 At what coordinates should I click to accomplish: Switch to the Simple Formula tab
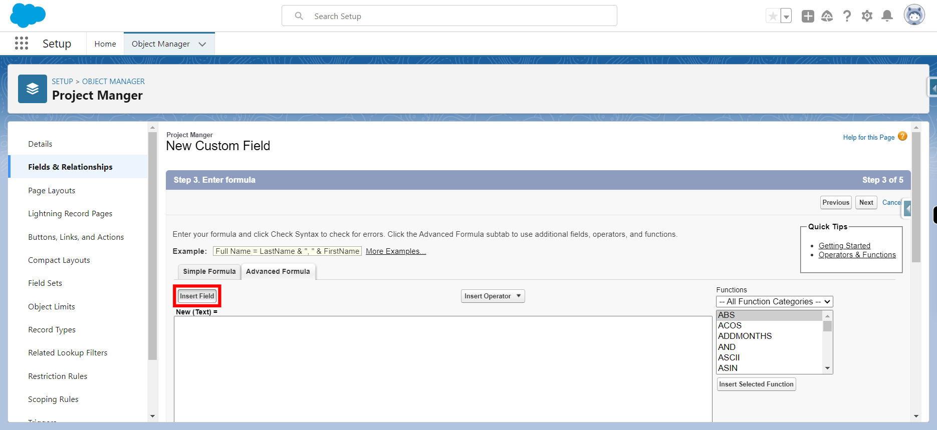tap(209, 271)
